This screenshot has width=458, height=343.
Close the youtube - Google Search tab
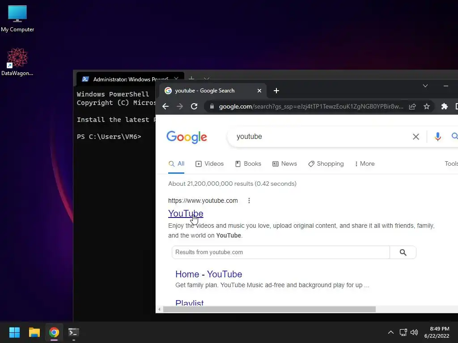(259, 91)
